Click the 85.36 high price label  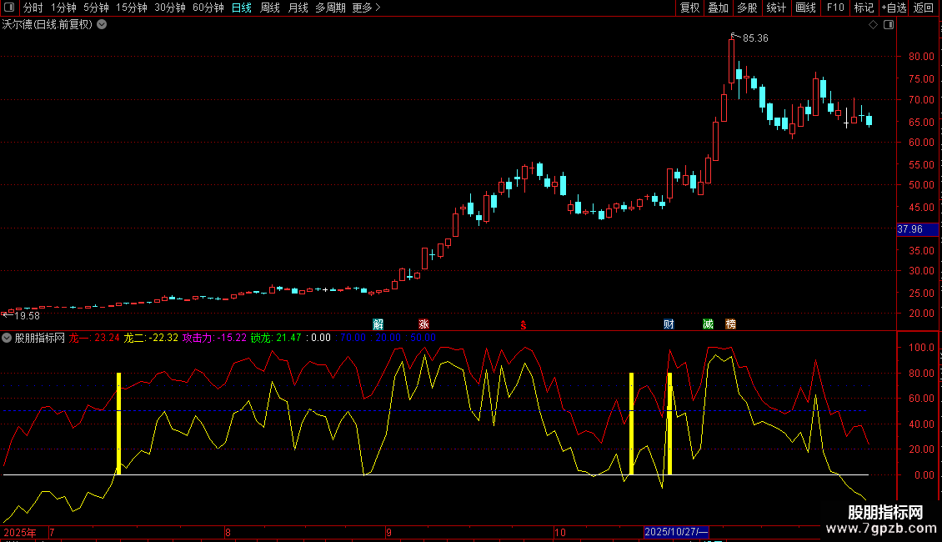click(755, 38)
